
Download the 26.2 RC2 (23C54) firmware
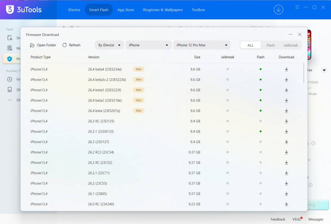286,152
